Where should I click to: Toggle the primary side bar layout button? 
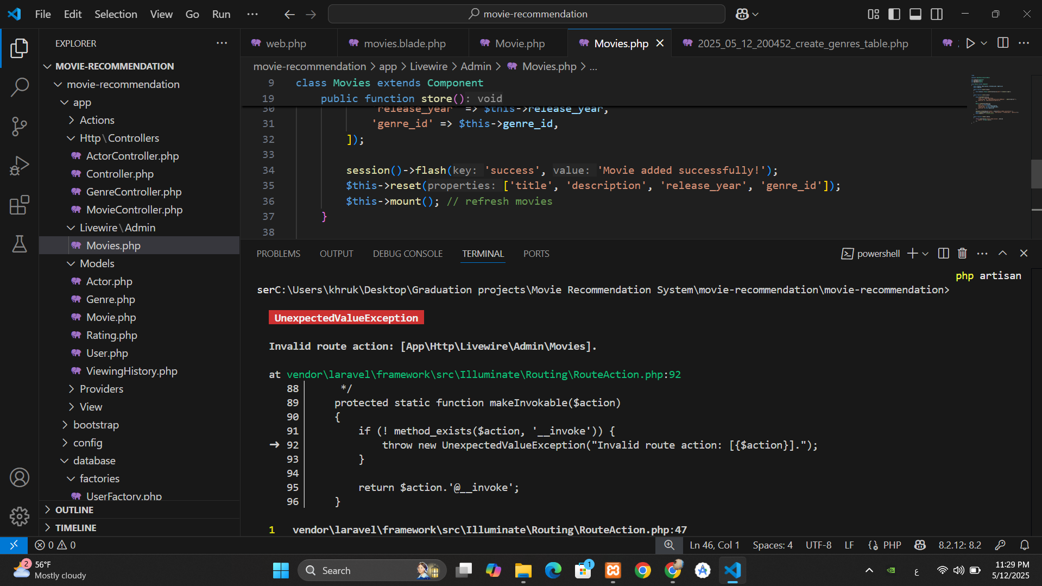[894, 14]
